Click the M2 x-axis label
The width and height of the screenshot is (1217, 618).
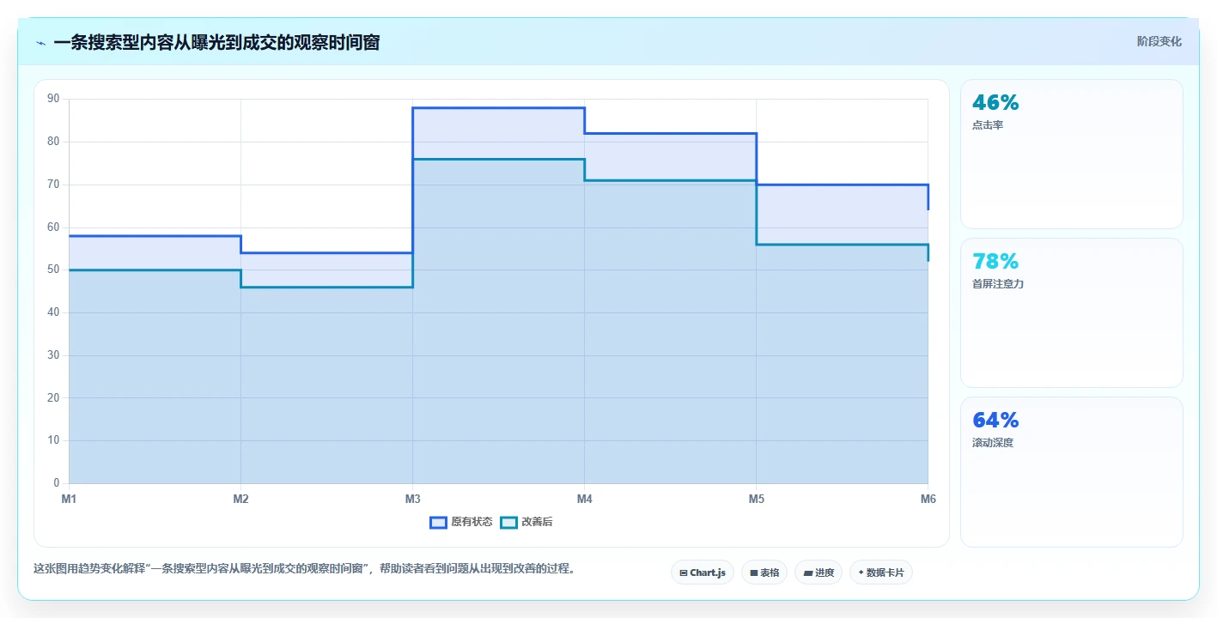[240, 499]
